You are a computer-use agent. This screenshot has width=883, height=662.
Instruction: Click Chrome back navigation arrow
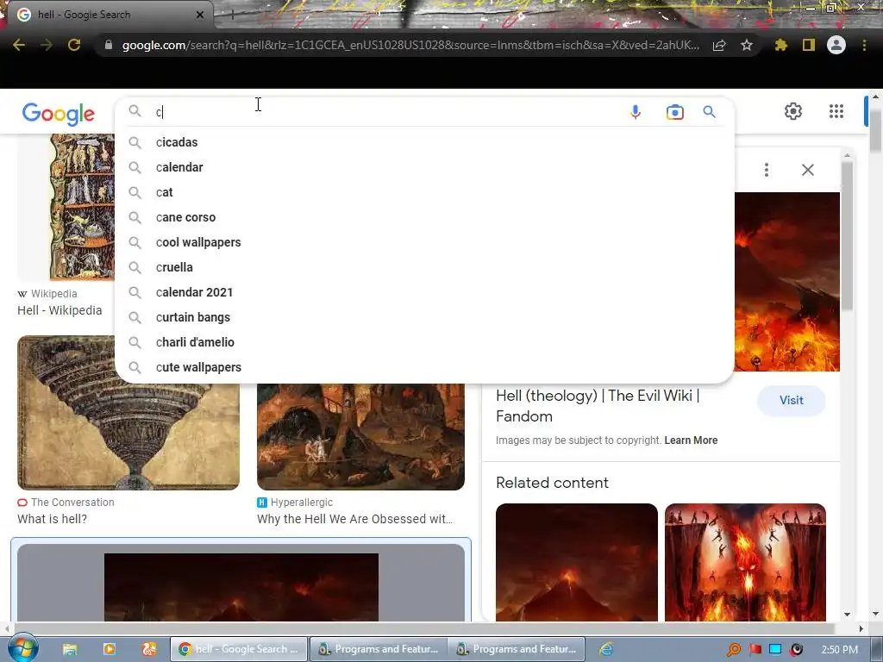point(19,45)
